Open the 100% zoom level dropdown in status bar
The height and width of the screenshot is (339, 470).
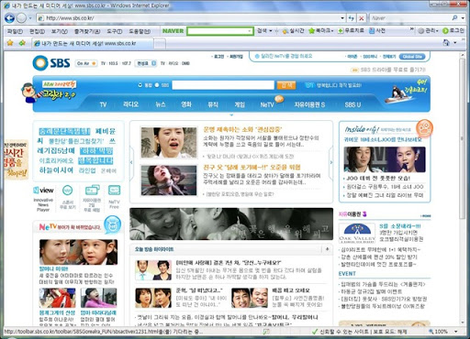(x=456, y=332)
